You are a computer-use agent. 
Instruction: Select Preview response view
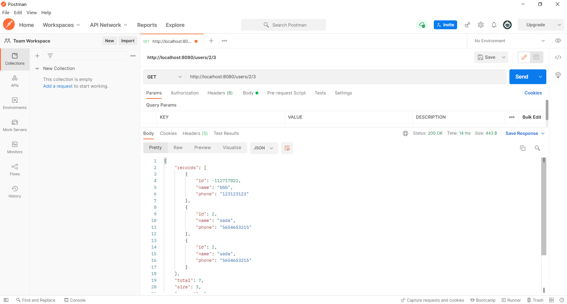203,148
